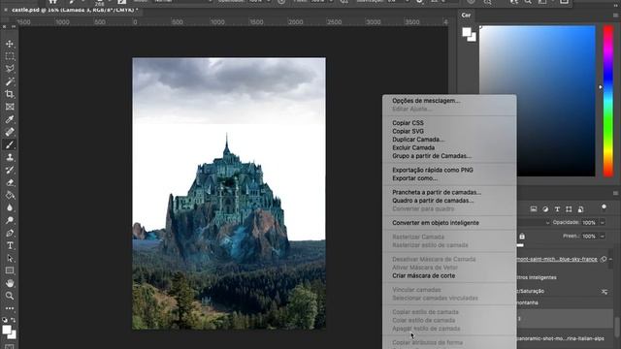The width and height of the screenshot is (621, 349).
Task: Select the Blur tool
Action: click(10, 207)
